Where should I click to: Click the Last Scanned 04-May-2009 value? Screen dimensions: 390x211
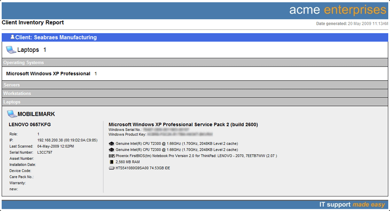pyautogui.click(x=55, y=146)
